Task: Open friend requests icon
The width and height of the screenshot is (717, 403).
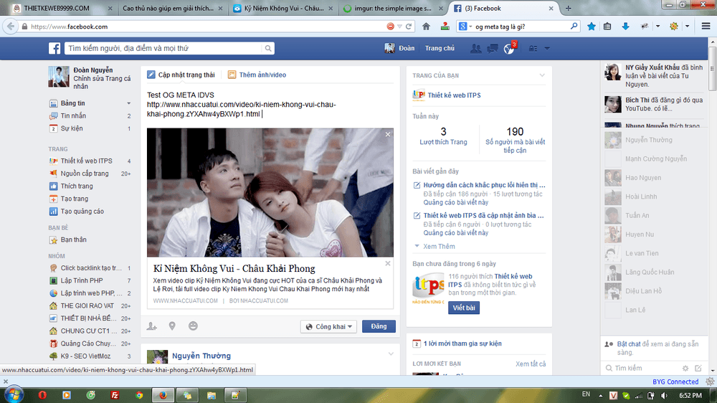Action: point(475,48)
